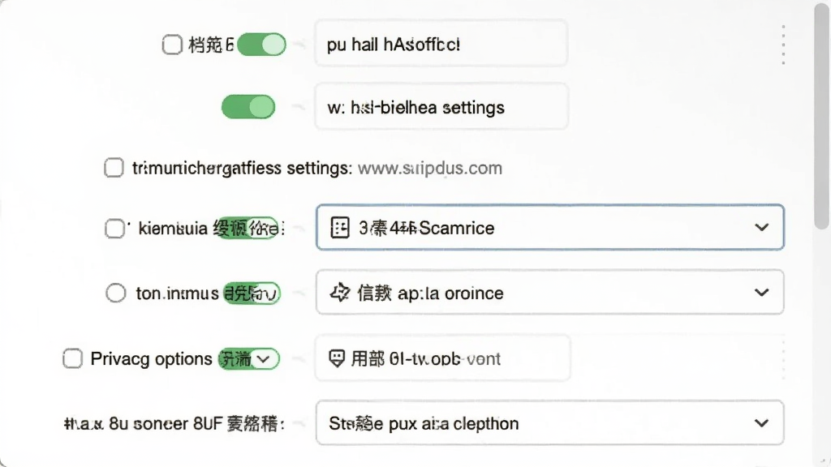Viewport: 831px width, 467px height.
Task: Enable the Privacg options checkbox
Action: (x=72, y=358)
